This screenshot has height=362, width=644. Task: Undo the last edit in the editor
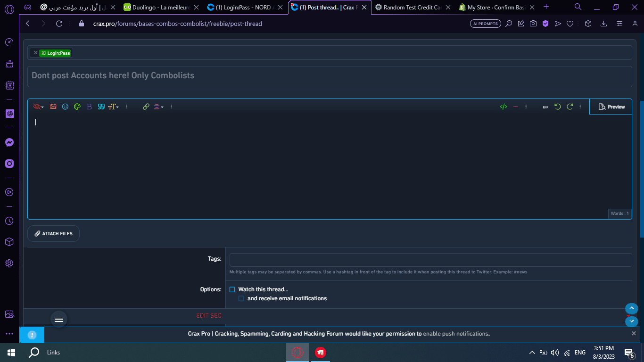point(558,107)
